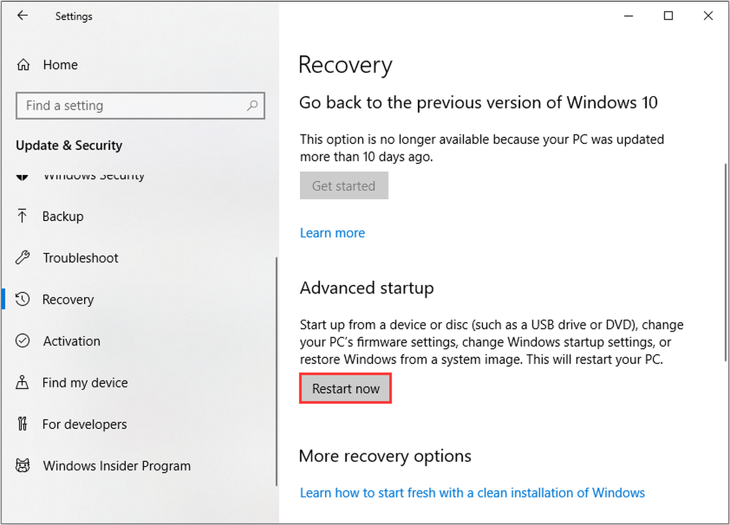Click the Find my device person icon
The height and width of the screenshot is (525, 730).
click(23, 382)
